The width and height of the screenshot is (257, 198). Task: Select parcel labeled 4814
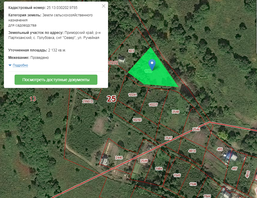coord(192,151)
